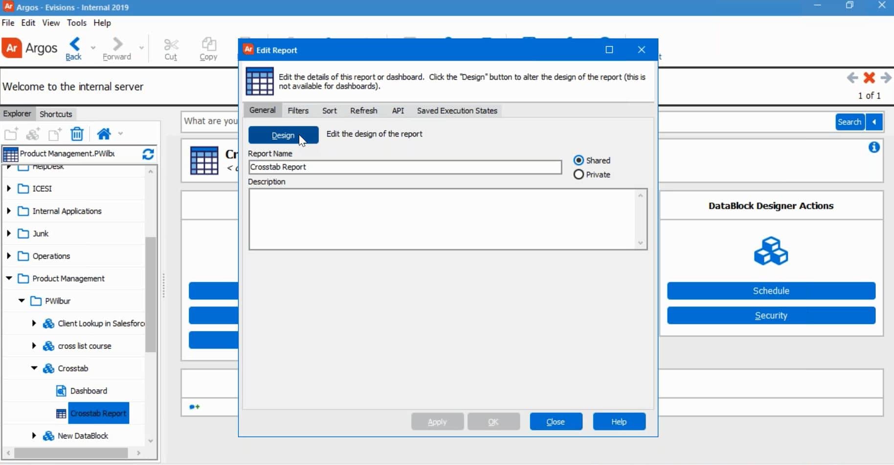This screenshot has height=465, width=894.
Task: Click the blue home icon in Explorer toolbar
Action: 103,134
